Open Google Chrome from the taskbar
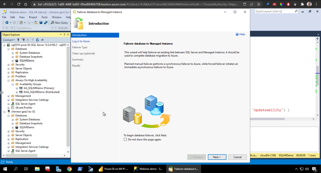The height and width of the screenshot is (173, 321). tap(69, 169)
